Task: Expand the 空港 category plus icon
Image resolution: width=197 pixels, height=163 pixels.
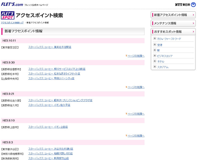Action: pyautogui.click(x=155, y=45)
